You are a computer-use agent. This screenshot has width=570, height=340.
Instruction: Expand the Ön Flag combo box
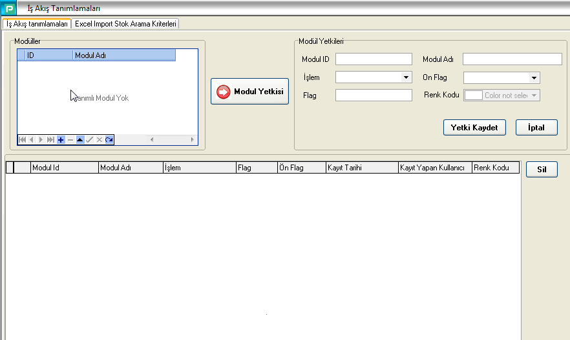tap(534, 77)
